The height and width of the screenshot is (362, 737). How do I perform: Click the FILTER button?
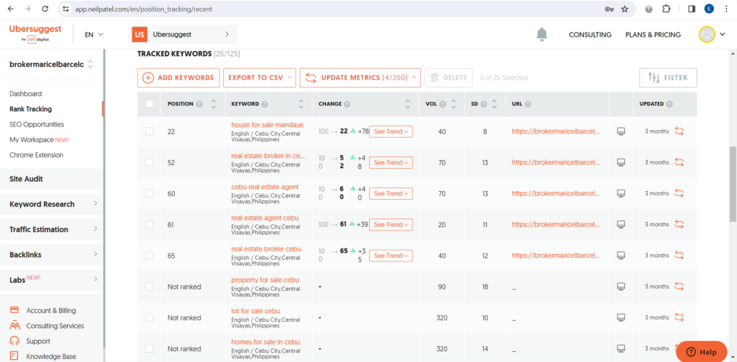(x=668, y=78)
